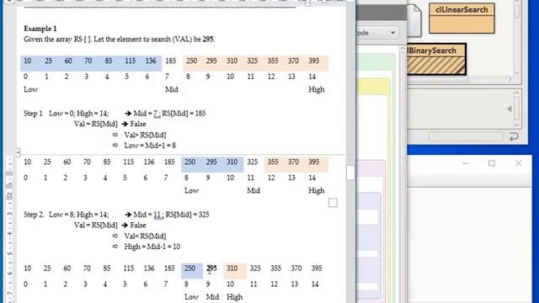The height and width of the screenshot is (303, 539).
Task: Click the small square layout box in document
Action: coord(333,203)
